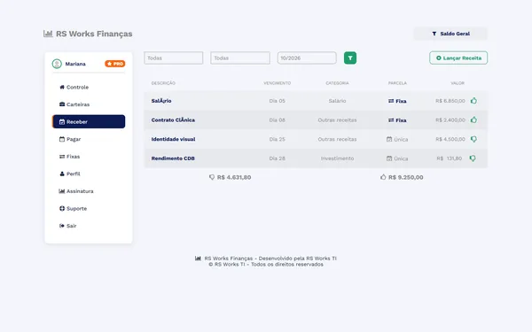The image size is (532, 332).
Task: Click the VENCIMENTO column header
Action: pyautogui.click(x=278, y=83)
